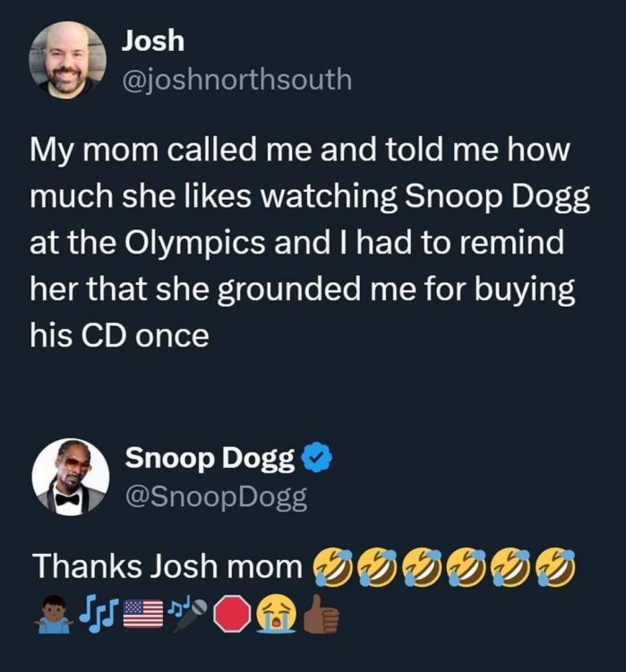
Task: Click the 'his CD once' text line
Action: (x=119, y=335)
